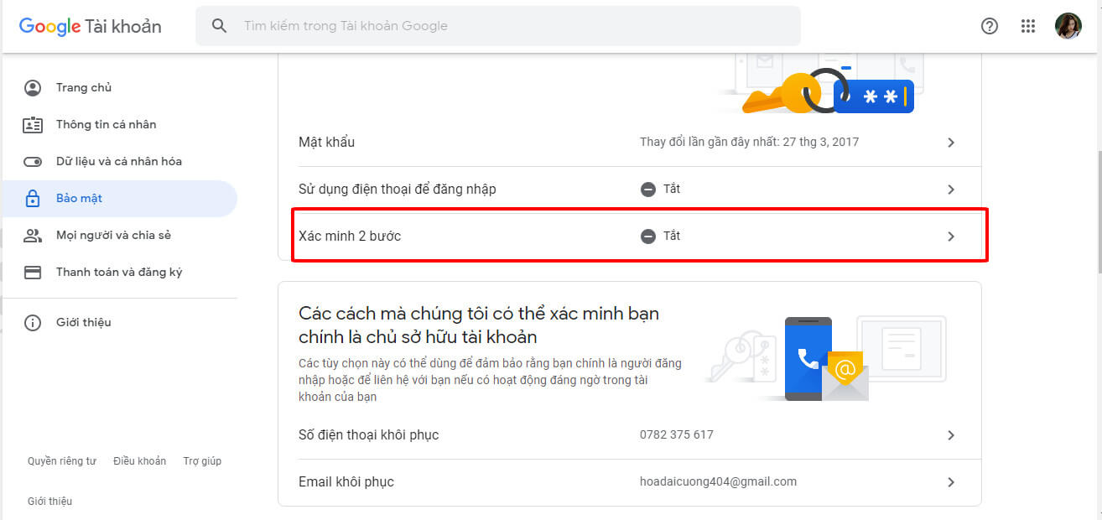Screen dimensions: 1102x520
Task: Open the Google apps grid launcher
Action: [x=1028, y=26]
